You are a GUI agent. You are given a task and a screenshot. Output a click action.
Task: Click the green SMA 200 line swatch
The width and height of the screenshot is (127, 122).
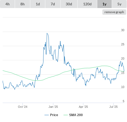click(66, 115)
